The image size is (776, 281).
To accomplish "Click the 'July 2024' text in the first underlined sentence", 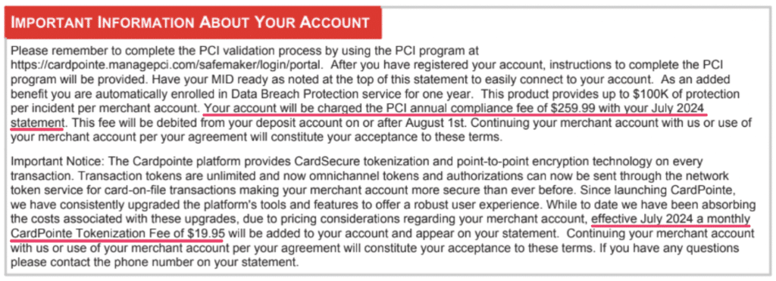I will pos(678,109).
